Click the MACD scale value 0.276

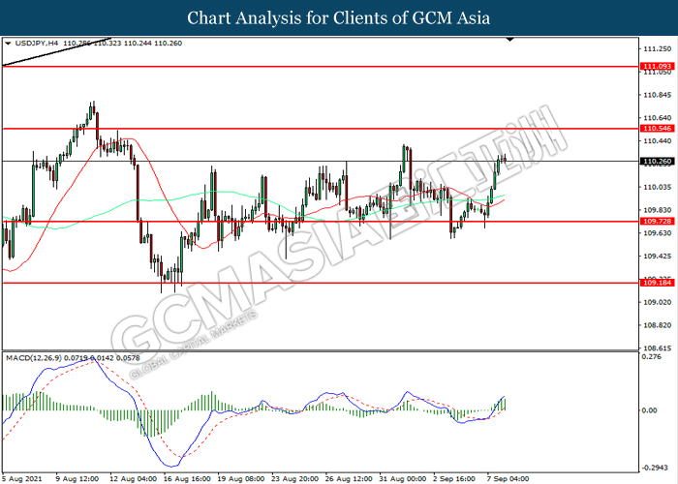[x=652, y=356]
